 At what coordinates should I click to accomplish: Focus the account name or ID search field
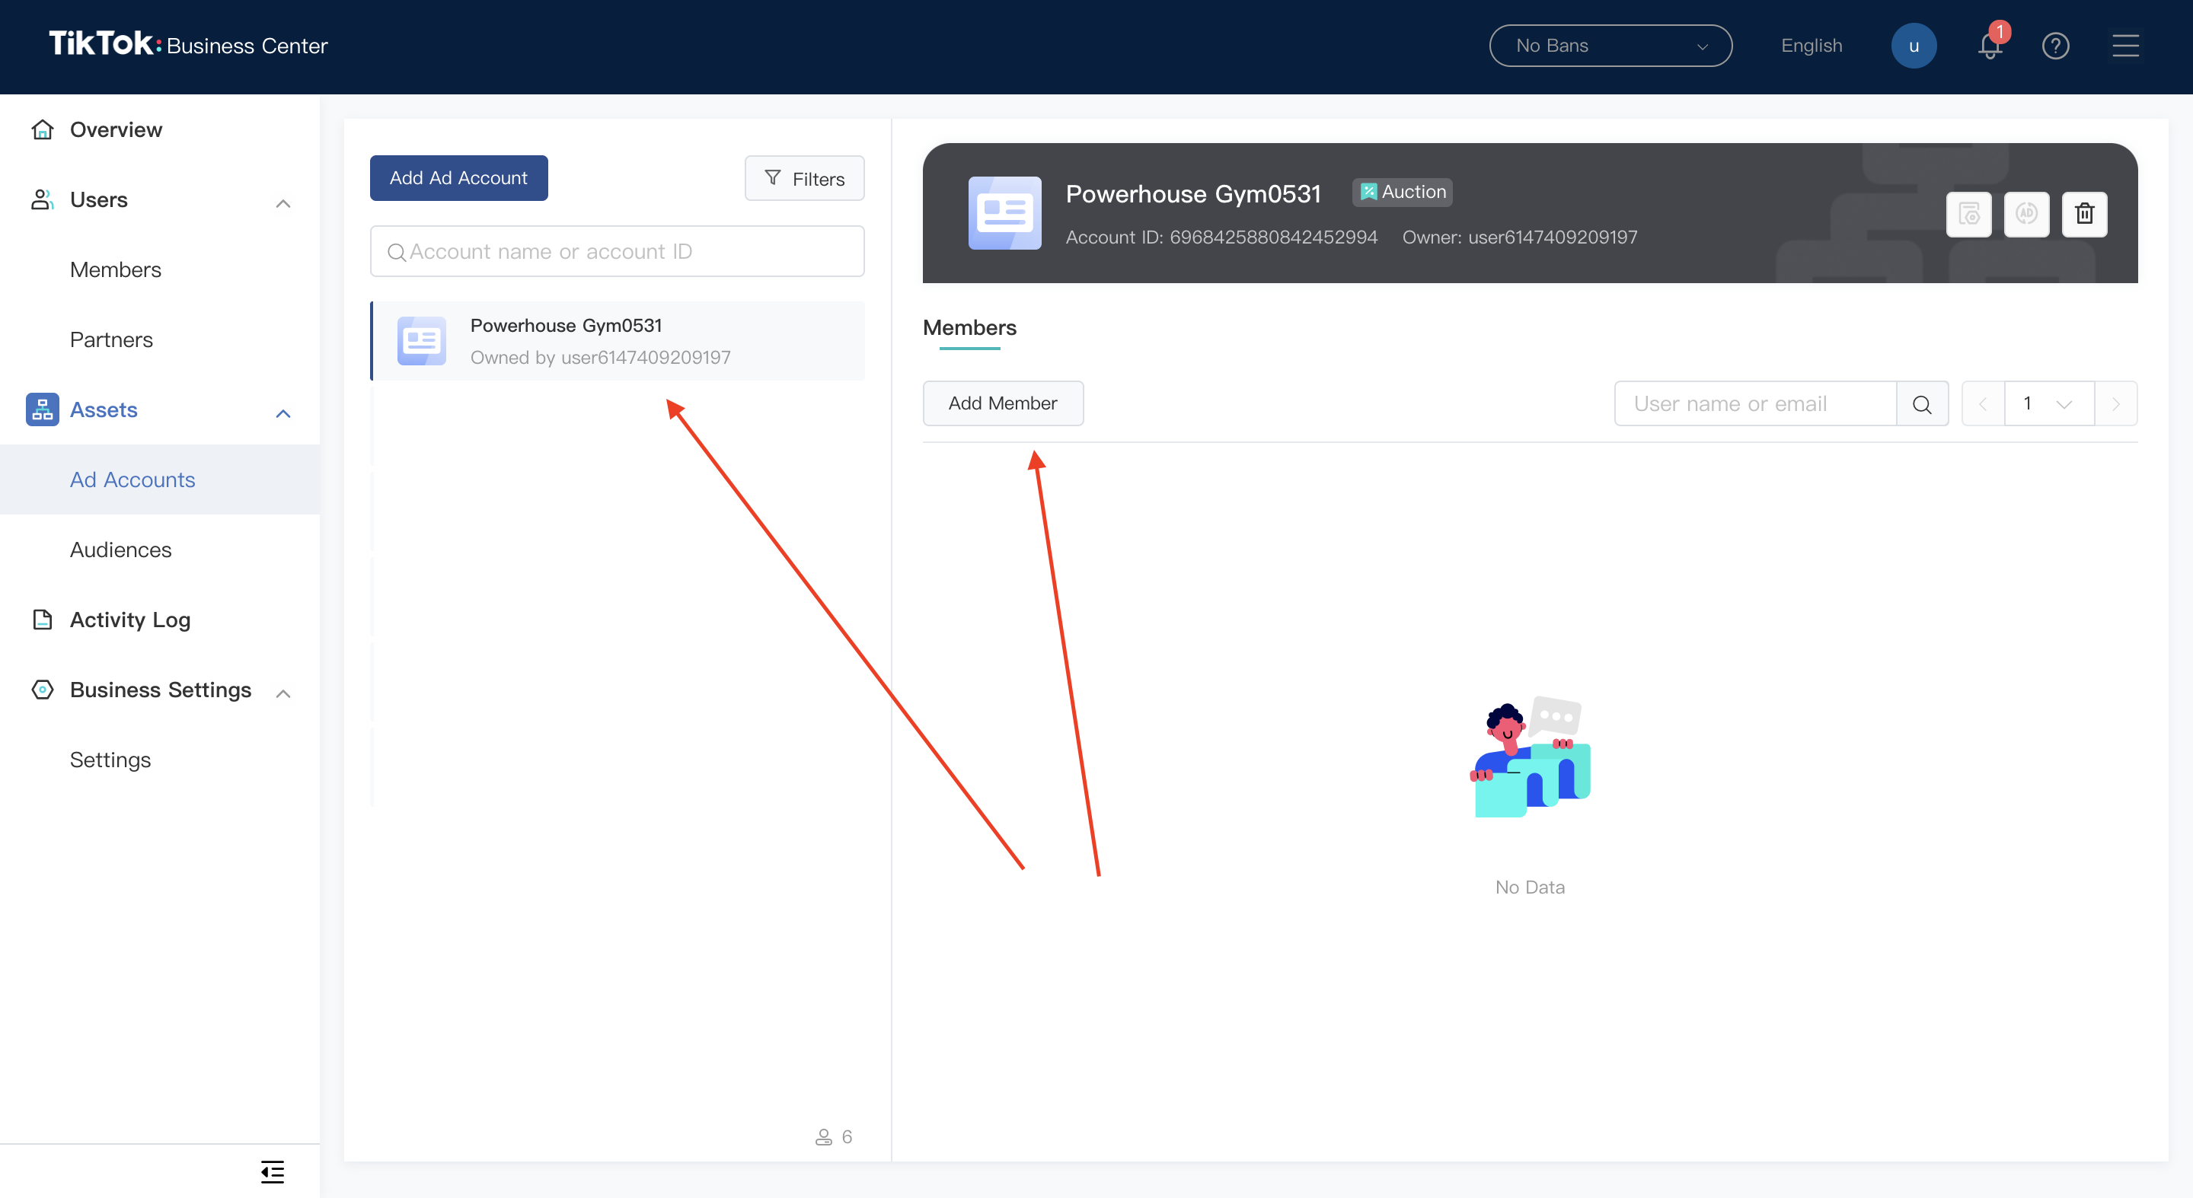pos(616,252)
